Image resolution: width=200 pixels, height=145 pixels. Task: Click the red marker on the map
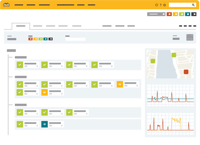(x=186, y=72)
